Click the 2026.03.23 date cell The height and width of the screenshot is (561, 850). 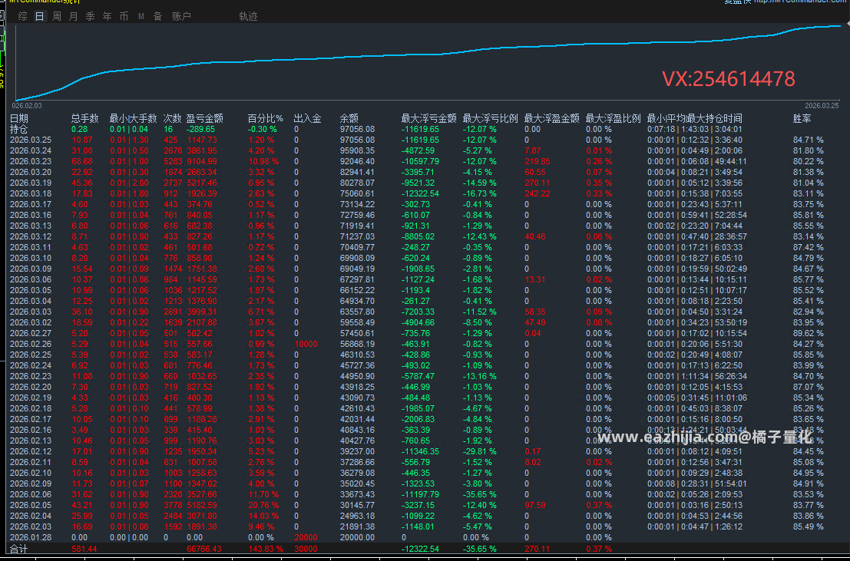tap(31, 161)
